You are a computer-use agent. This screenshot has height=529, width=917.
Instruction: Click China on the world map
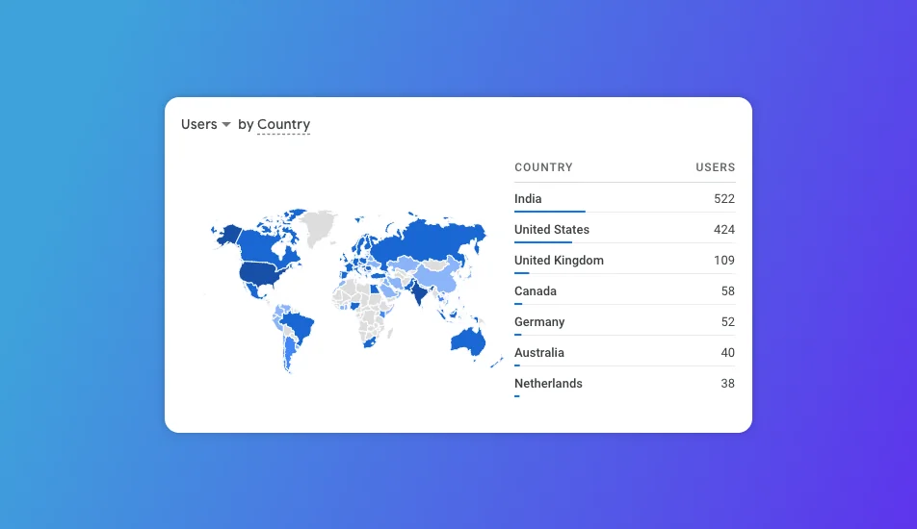pyautogui.click(x=442, y=276)
